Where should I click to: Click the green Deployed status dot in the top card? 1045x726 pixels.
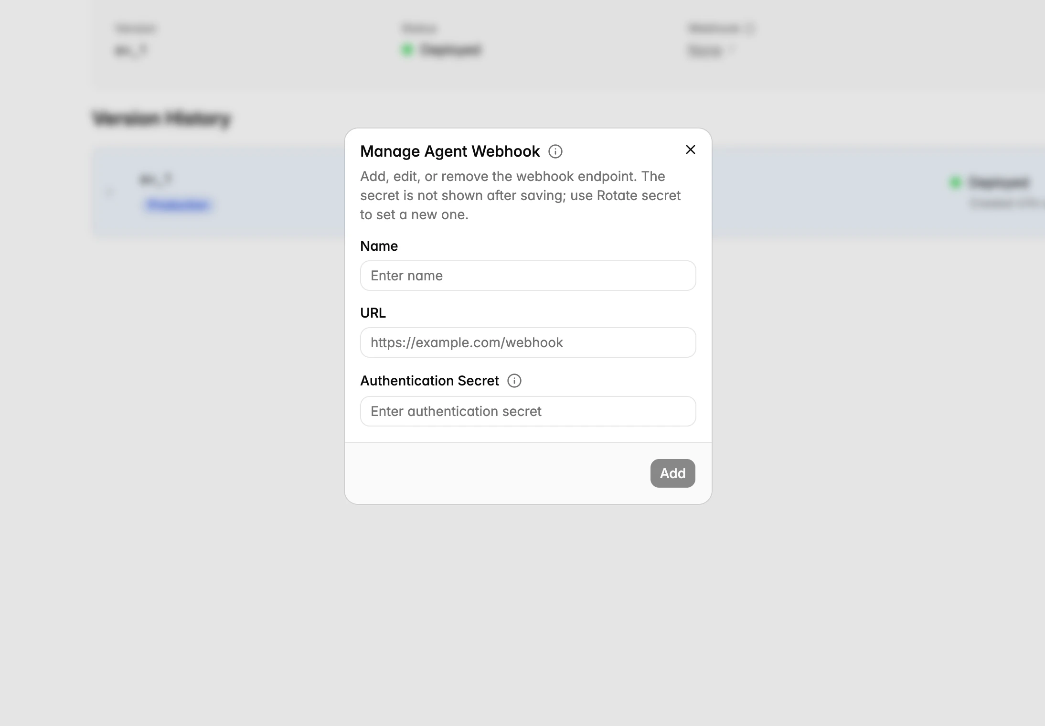pyautogui.click(x=407, y=50)
